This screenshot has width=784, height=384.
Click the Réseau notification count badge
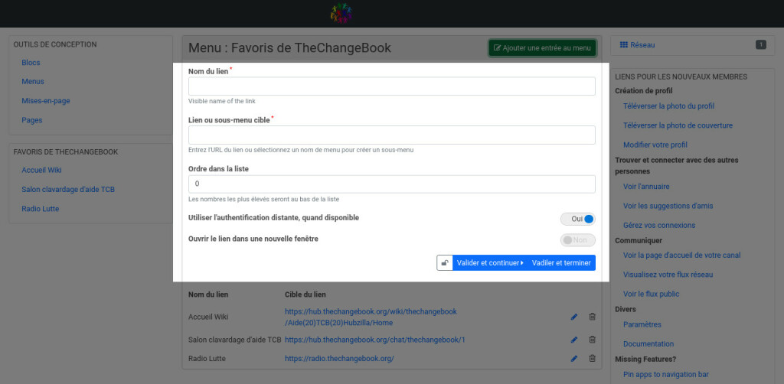point(760,45)
